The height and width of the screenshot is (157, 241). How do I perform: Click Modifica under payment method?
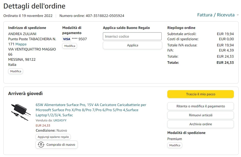coord(70,46)
